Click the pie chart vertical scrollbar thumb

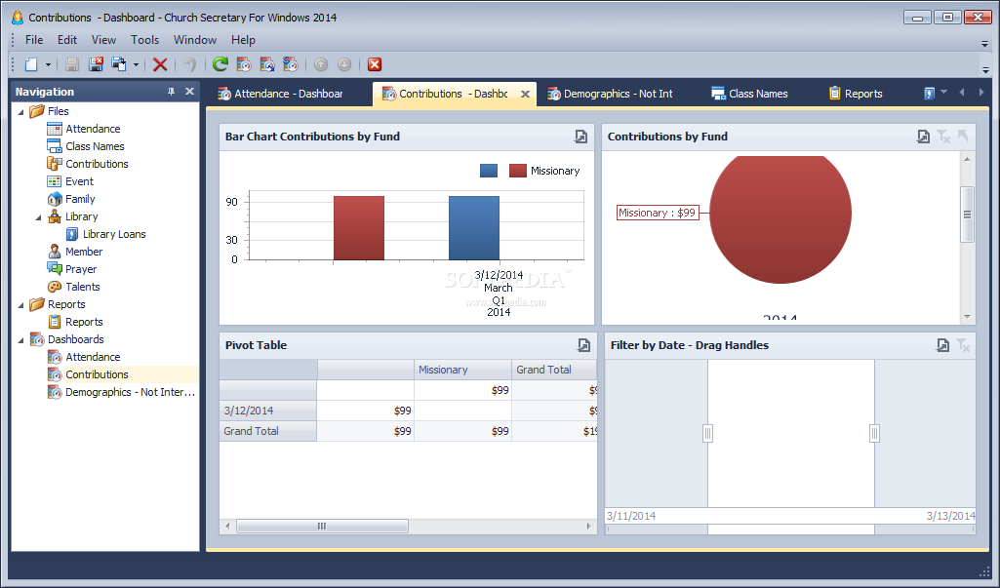click(967, 215)
